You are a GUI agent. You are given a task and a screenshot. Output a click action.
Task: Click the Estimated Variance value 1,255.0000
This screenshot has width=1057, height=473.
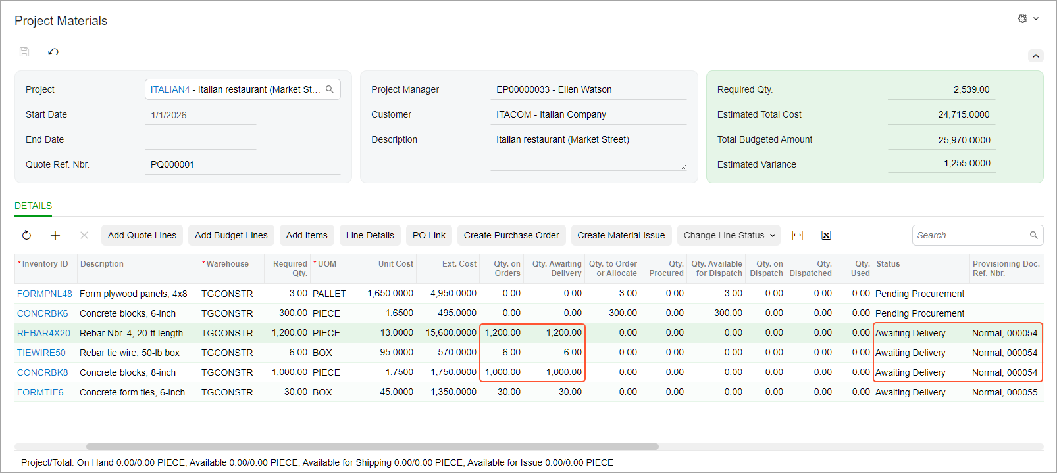coord(967,163)
